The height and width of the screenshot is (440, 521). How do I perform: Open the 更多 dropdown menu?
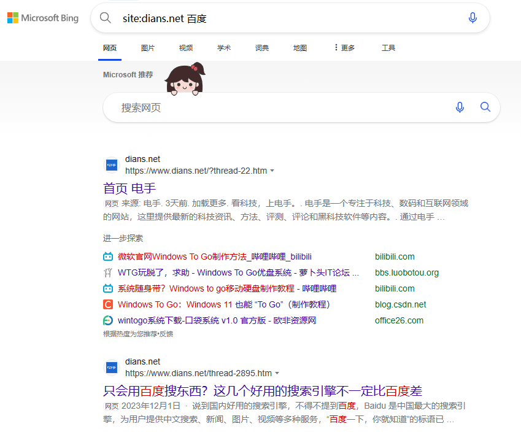(344, 47)
